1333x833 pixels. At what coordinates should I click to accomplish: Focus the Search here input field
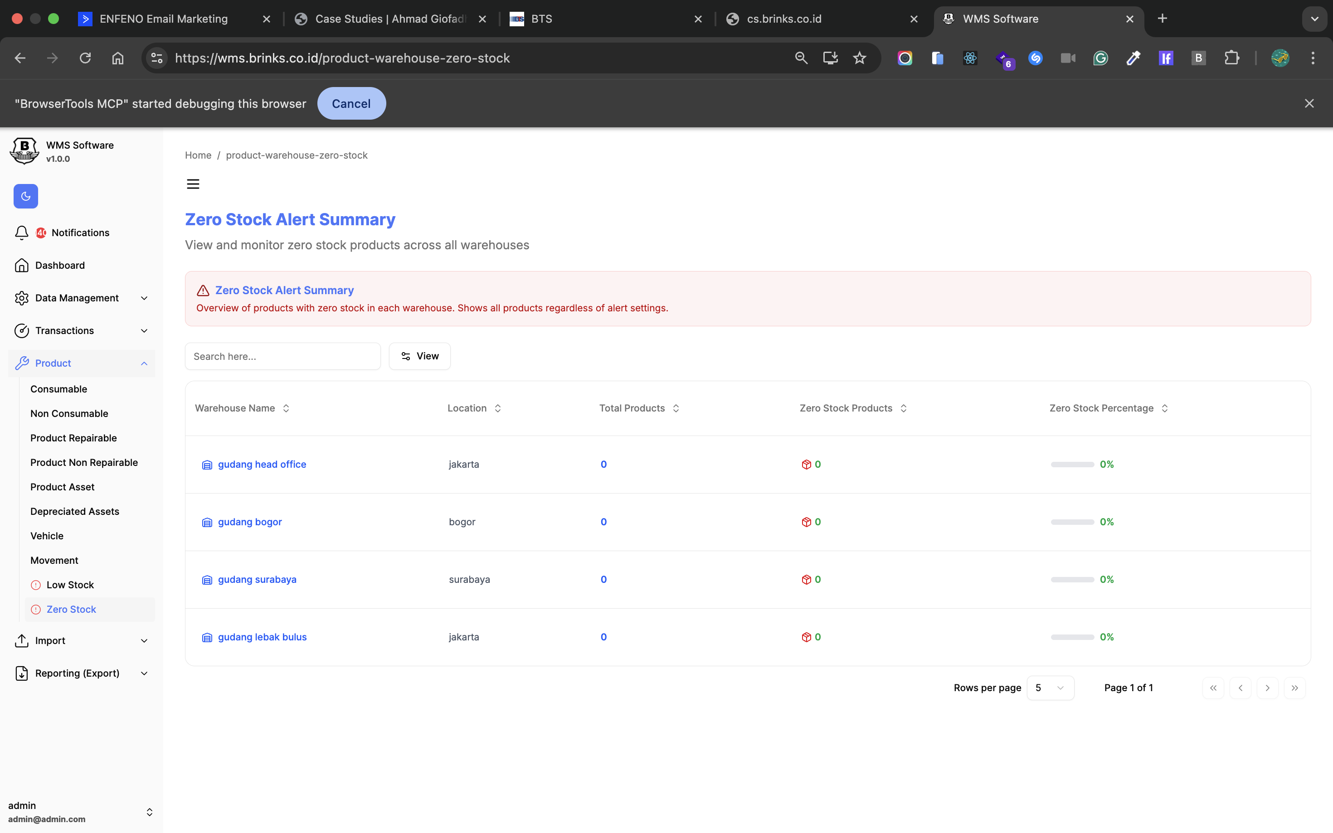pyautogui.click(x=282, y=356)
